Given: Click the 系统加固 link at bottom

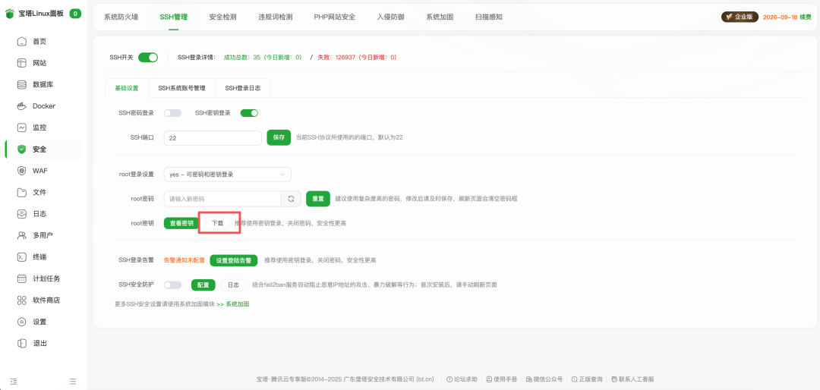Looking at the screenshot, I should tap(237, 304).
